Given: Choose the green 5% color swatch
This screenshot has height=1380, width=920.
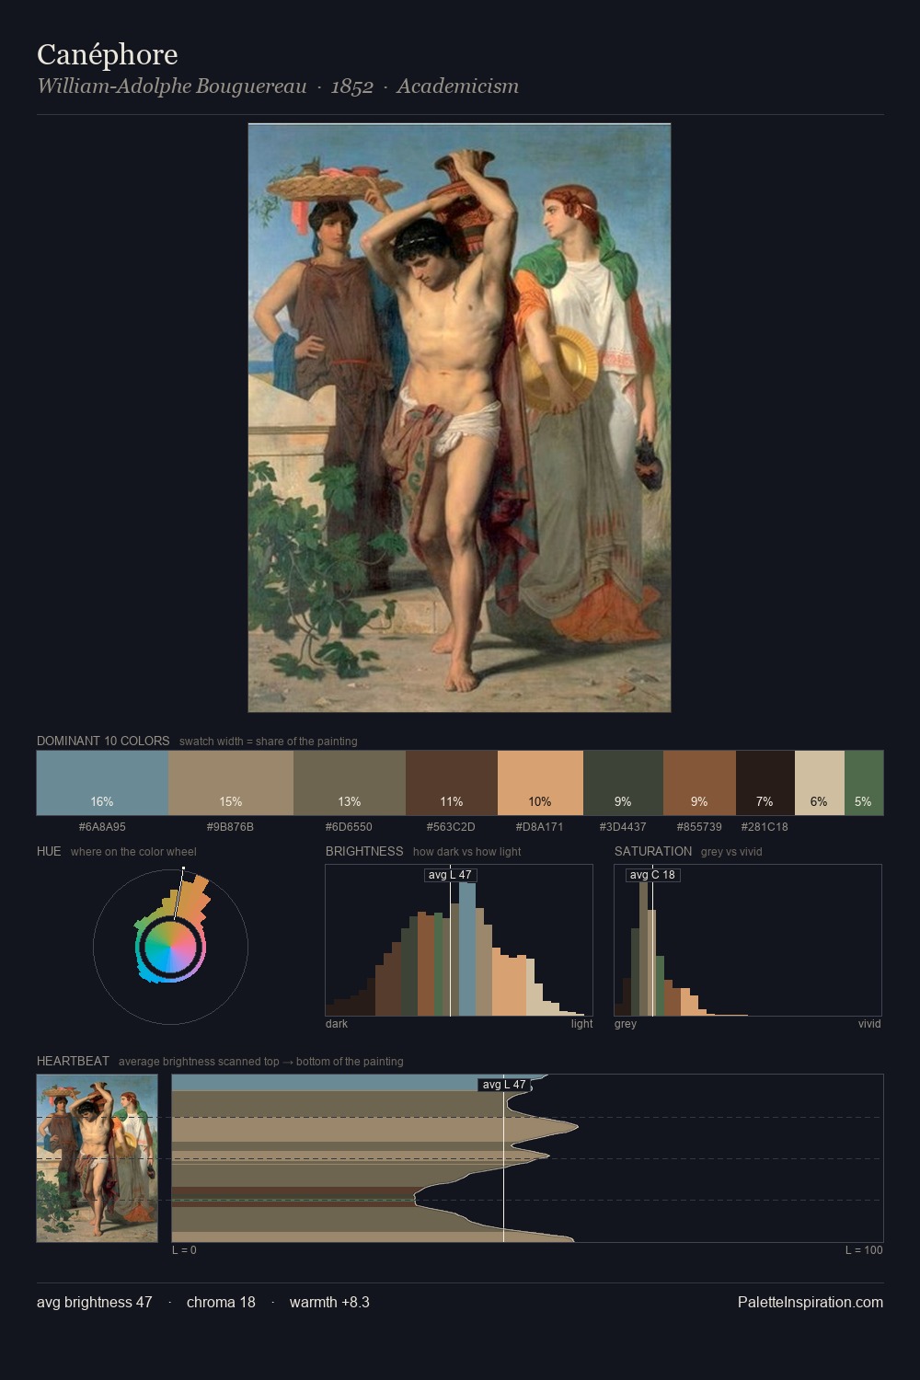Looking at the screenshot, I should [864, 783].
